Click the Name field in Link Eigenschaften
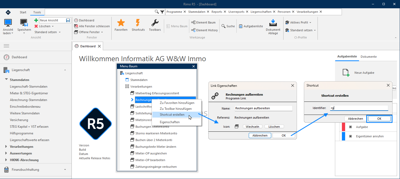This screenshot has height=179, width=400. (x=263, y=108)
